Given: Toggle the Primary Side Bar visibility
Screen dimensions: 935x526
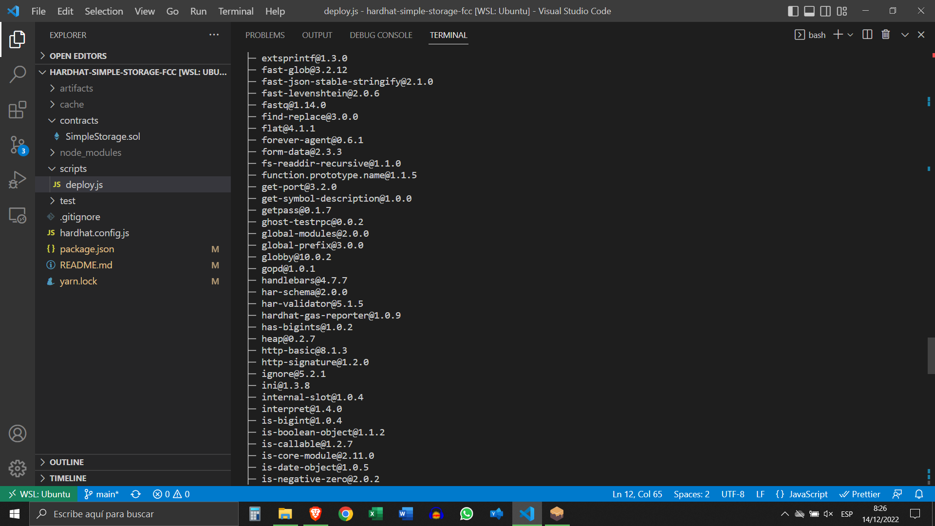Looking at the screenshot, I should click(x=793, y=11).
